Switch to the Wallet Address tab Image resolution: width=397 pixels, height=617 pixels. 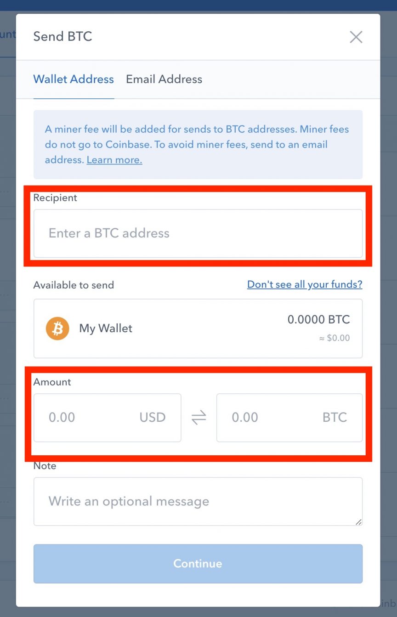(x=74, y=79)
